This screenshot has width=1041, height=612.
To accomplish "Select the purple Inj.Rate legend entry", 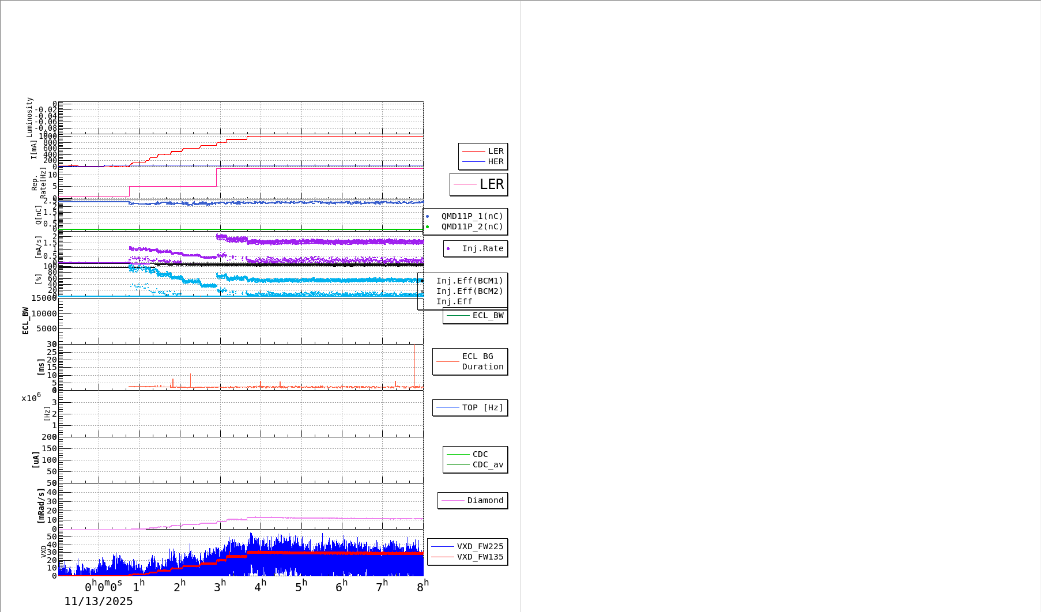I will (x=476, y=249).
